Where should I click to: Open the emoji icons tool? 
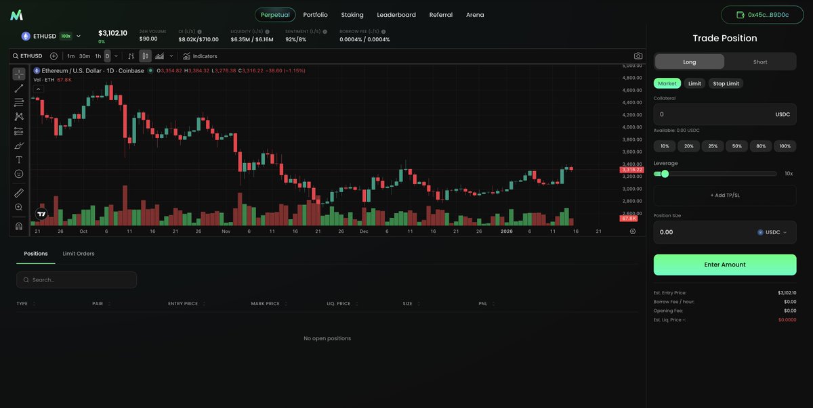[19, 174]
